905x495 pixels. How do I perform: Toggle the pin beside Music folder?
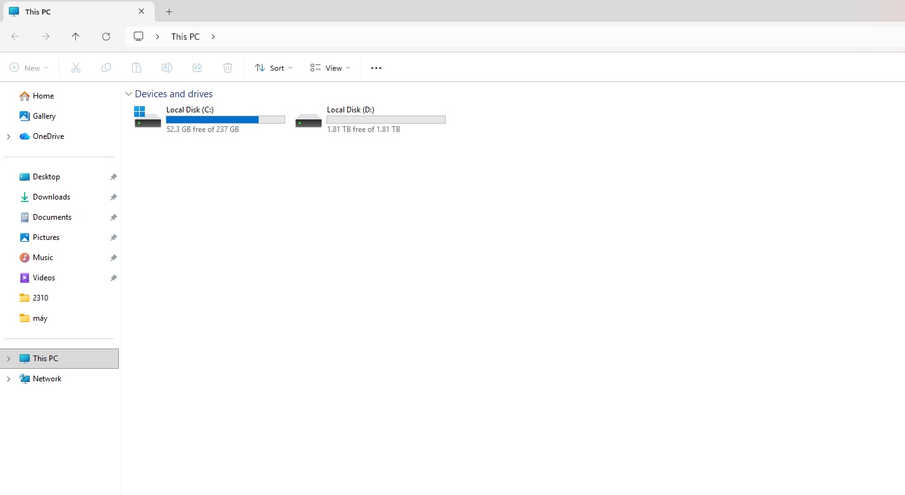[113, 258]
